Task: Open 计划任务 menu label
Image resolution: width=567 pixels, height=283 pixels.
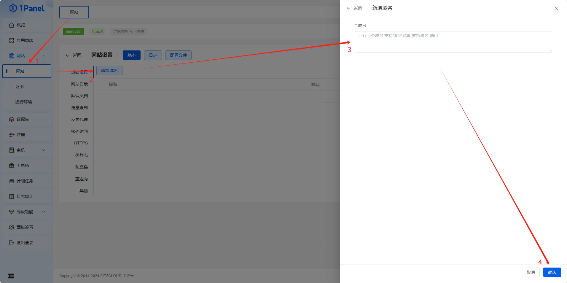Action: (x=25, y=181)
